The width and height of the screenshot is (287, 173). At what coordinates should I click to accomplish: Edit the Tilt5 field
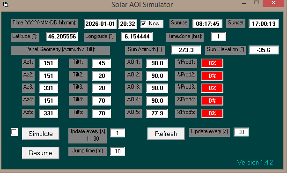click(102, 113)
